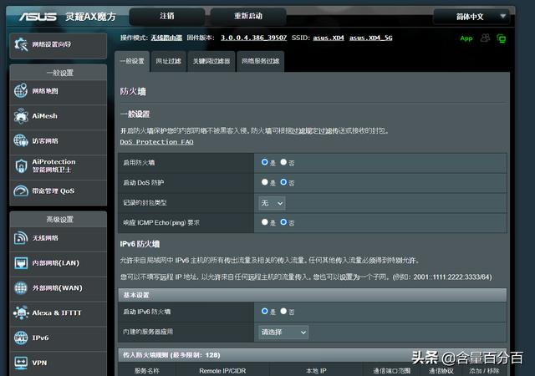Open 外部网络(WAN) menu item

(x=59, y=288)
